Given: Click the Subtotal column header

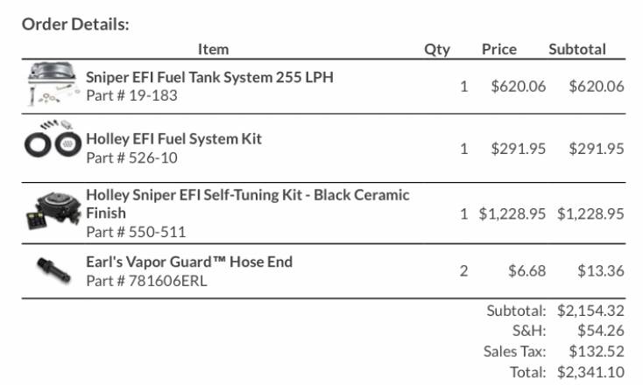Looking at the screenshot, I should point(577,49).
